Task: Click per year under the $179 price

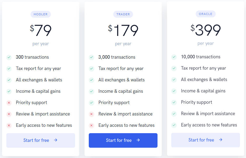Action: pyautogui.click(x=123, y=43)
